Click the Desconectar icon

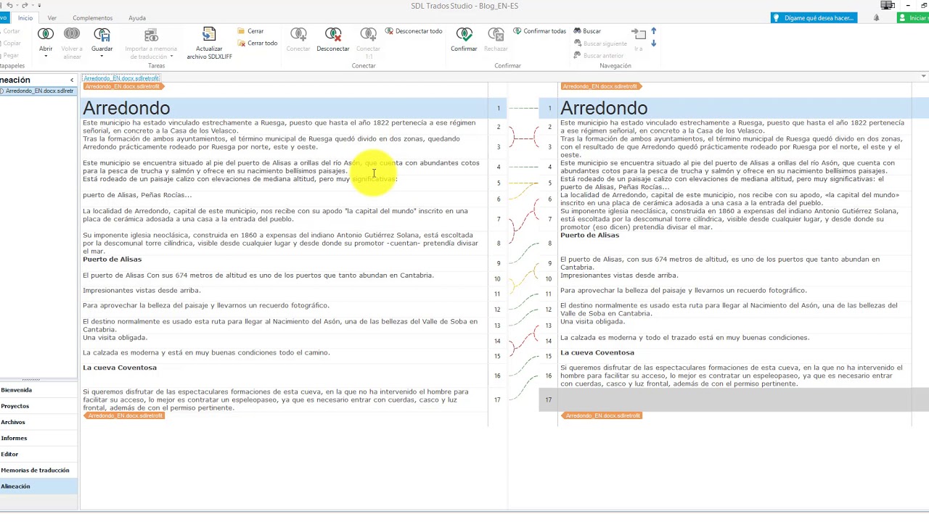pos(333,34)
